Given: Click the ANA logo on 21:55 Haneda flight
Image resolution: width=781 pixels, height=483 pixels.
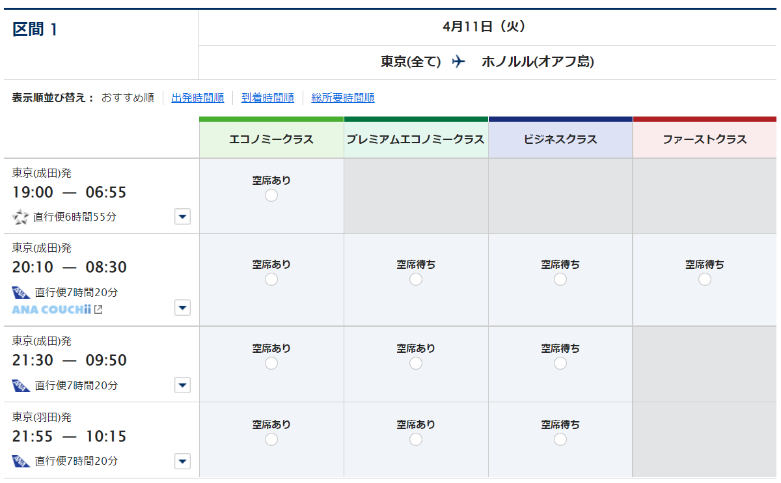Looking at the screenshot, I should 21,461.
